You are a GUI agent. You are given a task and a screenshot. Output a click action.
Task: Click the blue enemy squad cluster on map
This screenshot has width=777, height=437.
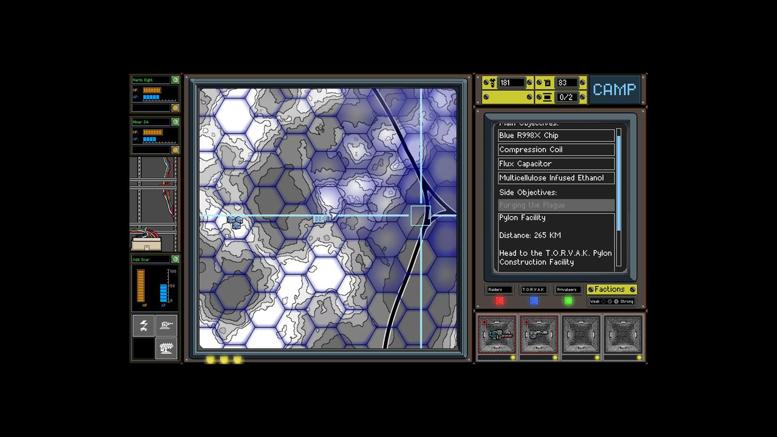pos(235,222)
